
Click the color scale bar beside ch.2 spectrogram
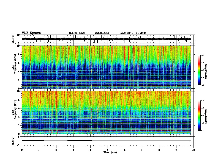point(199,116)
